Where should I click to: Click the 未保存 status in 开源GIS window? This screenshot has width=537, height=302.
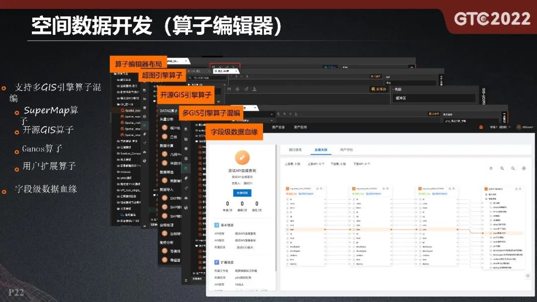pyautogui.click(x=378, y=89)
